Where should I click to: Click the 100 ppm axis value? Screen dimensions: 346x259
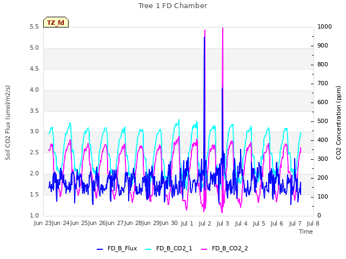click(323, 196)
